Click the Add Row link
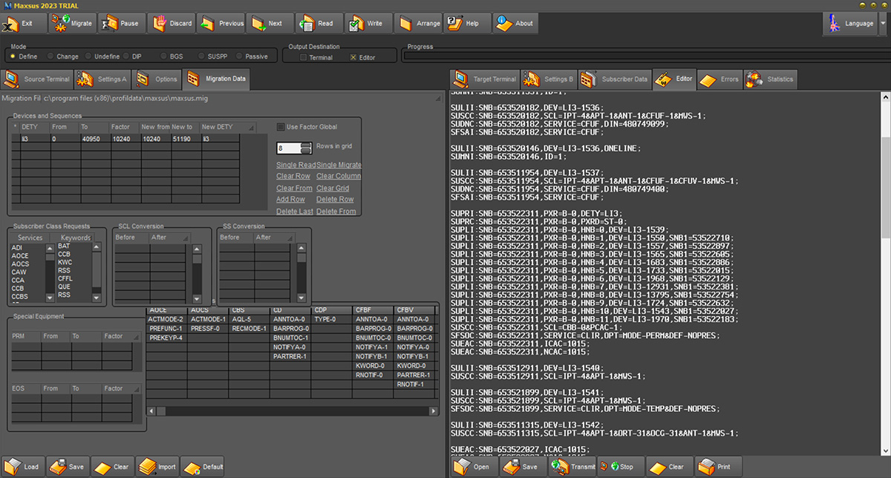The width and height of the screenshot is (891, 478). click(x=290, y=199)
